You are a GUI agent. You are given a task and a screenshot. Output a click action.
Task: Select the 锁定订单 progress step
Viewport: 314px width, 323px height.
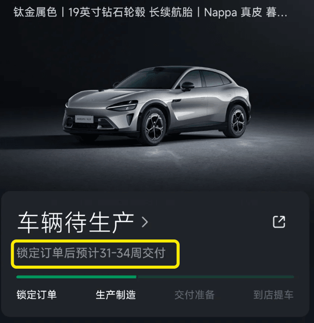click(36, 295)
